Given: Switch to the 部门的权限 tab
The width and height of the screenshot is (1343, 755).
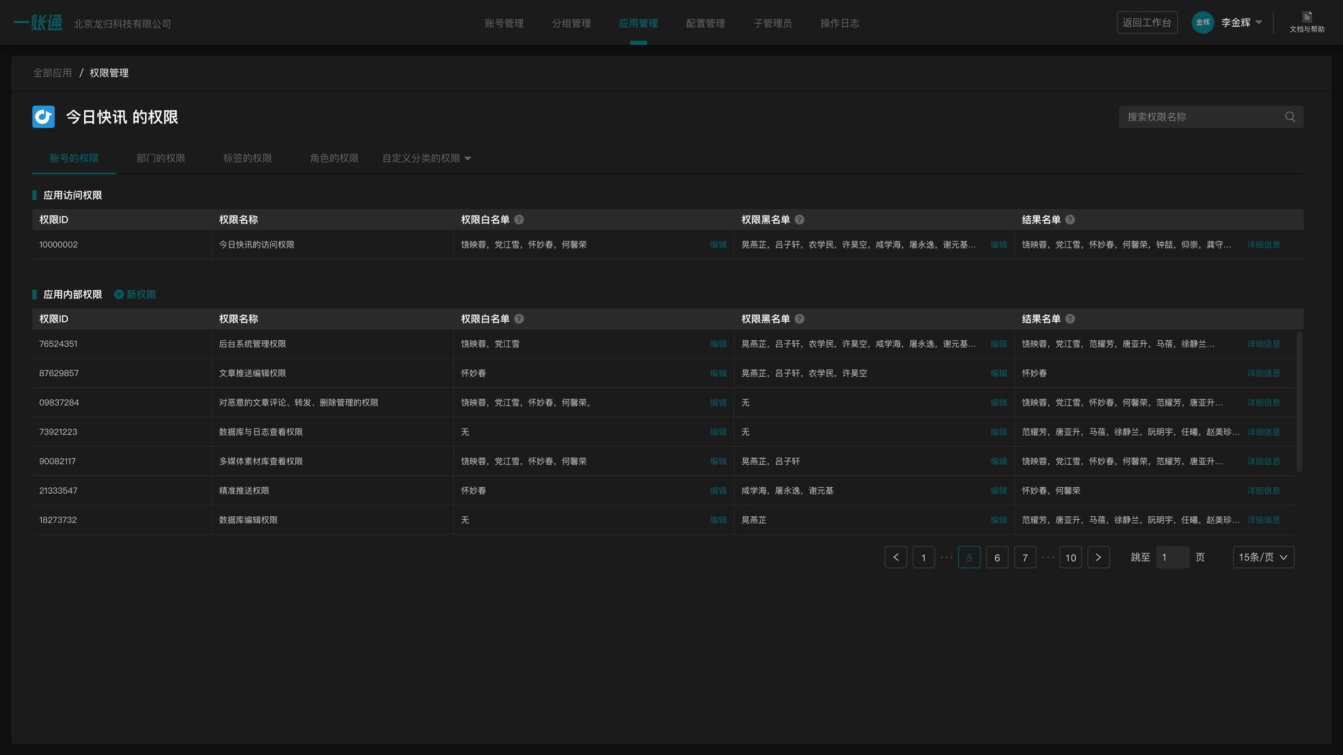Looking at the screenshot, I should [161, 158].
